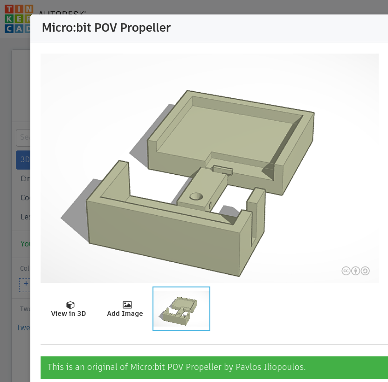The width and height of the screenshot is (388, 382).
Task: Click the add collection plus box in background
Action: pyautogui.click(x=25, y=285)
